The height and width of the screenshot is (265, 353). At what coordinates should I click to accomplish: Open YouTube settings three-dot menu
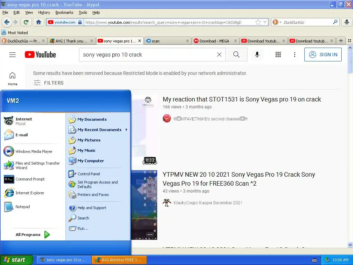pyautogui.click(x=294, y=55)
